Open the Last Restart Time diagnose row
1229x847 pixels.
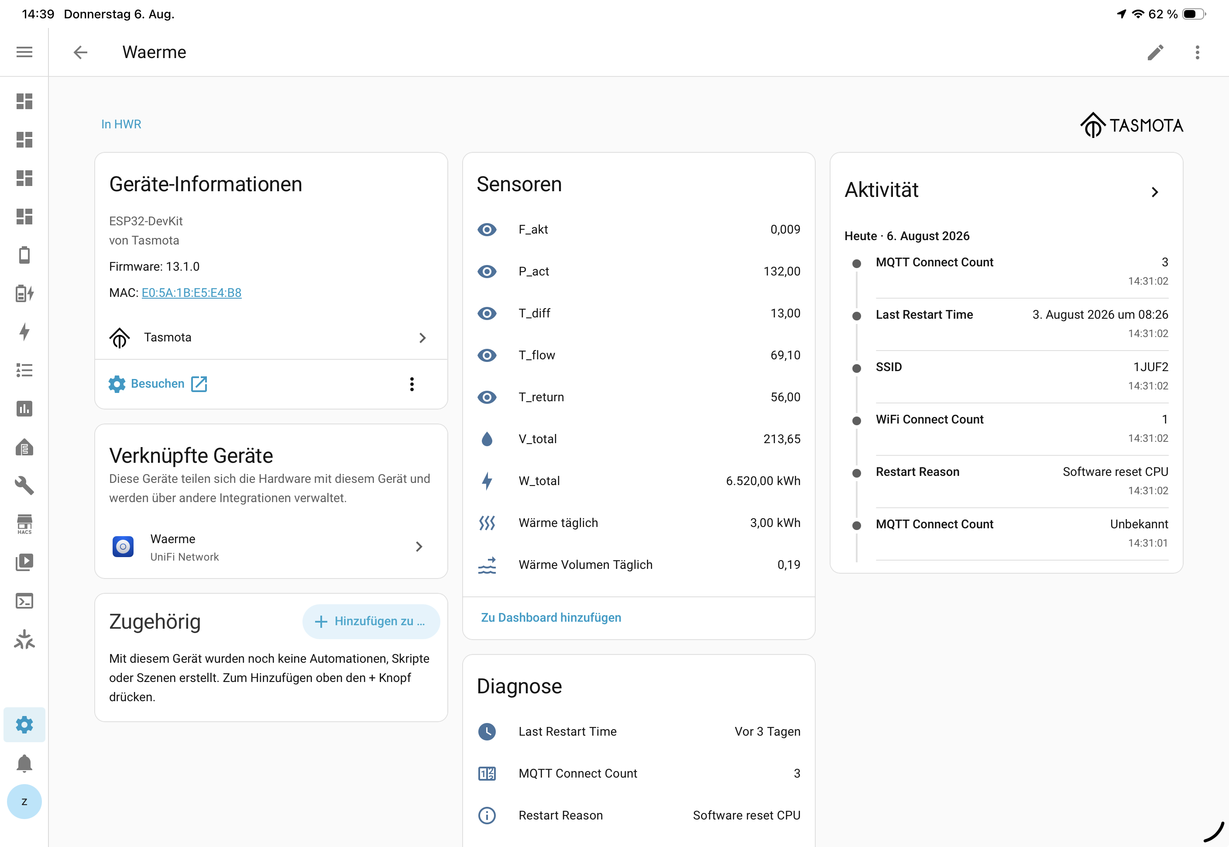click(639, 731)
